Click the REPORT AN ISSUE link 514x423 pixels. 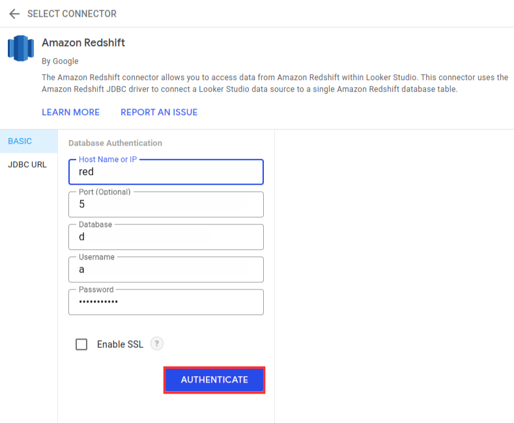click(159, 112)
